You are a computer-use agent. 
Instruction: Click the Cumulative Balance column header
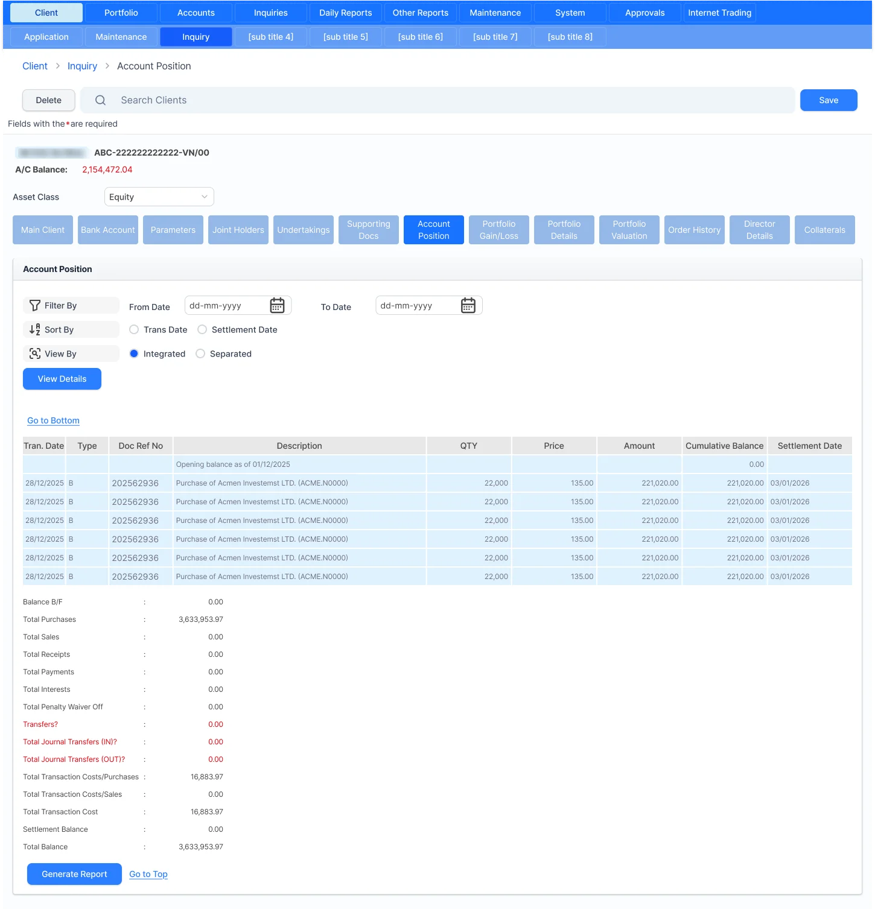(725, 446)
